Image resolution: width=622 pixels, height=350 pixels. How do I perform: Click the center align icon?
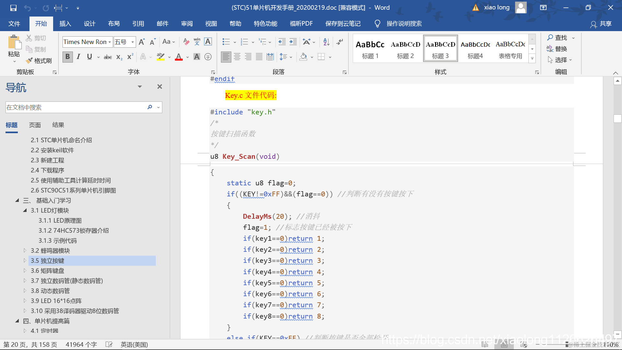tap(237, 57)
